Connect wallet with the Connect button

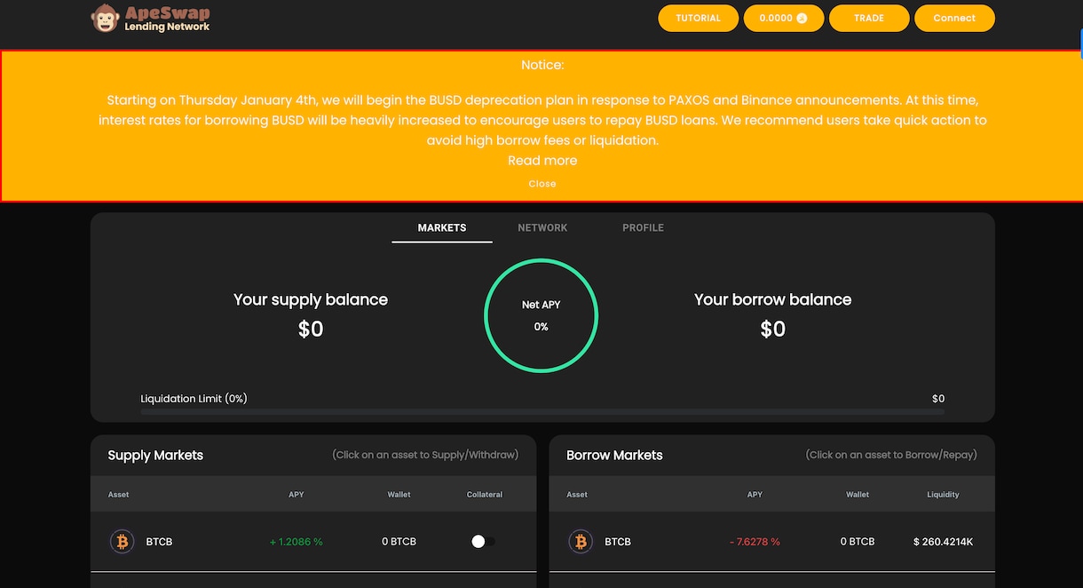pyautogui.click(x=954, y=18)
